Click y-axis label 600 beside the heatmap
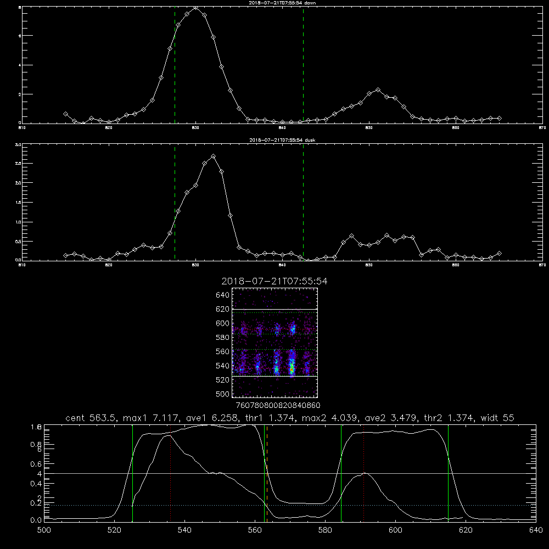Image resolution: width=549 pixels, height=549 pixels. [x=223, y=323]
